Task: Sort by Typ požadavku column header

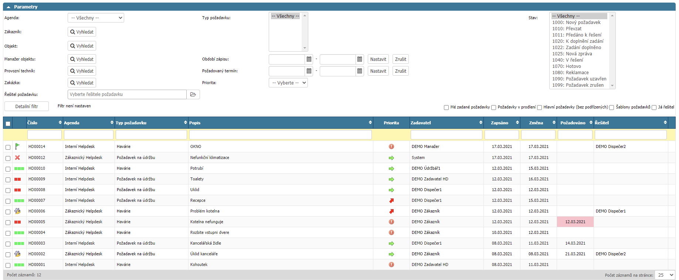Action: (x=151, y=123)
